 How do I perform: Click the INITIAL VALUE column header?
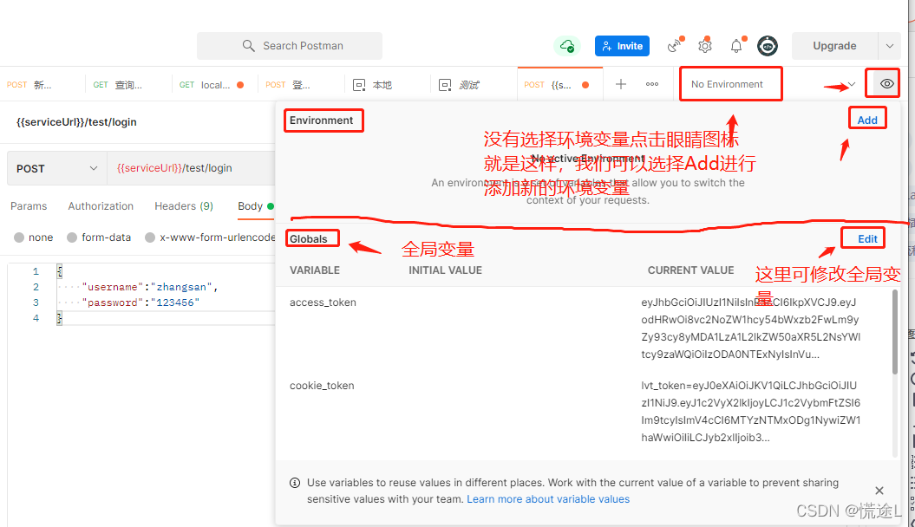[445, 270]
